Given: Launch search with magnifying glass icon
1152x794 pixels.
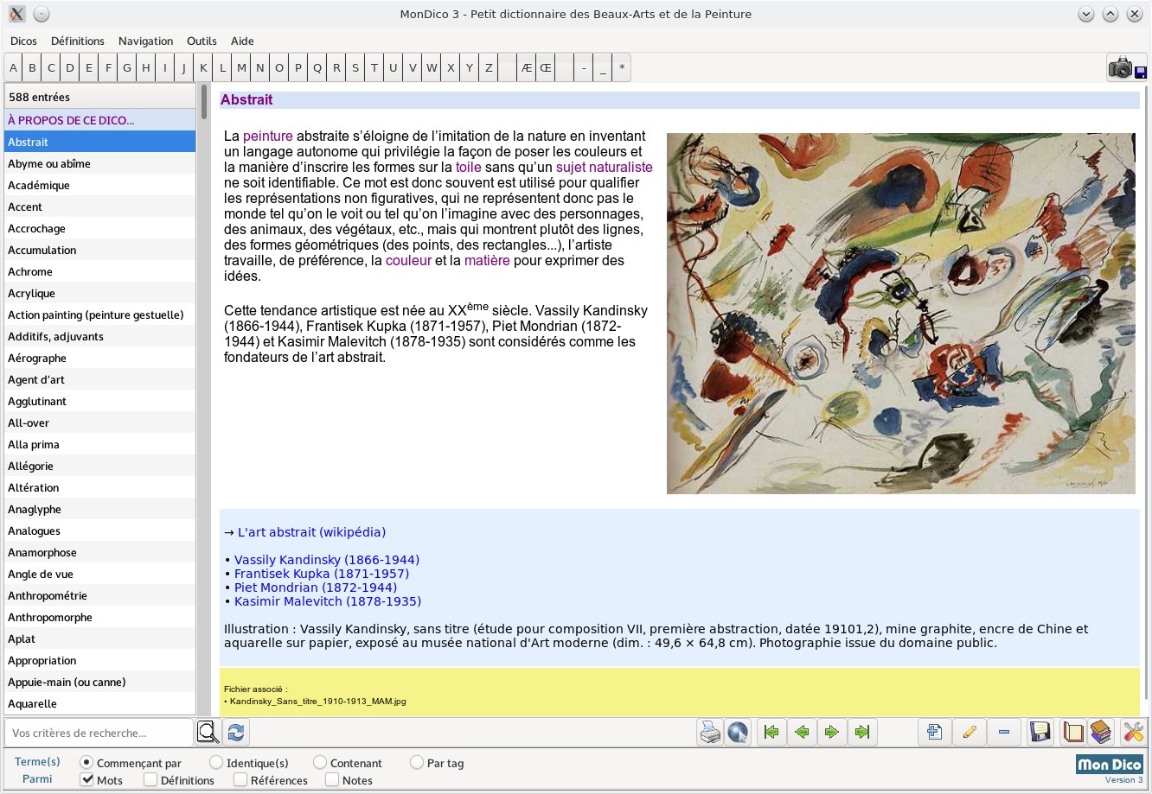Looking at the screenshot, I should tap(208, 733).
